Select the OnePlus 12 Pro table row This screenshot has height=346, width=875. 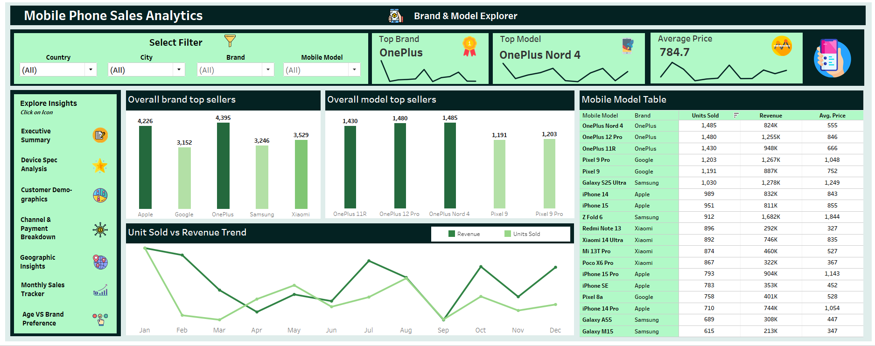click(x=721, y=137)
